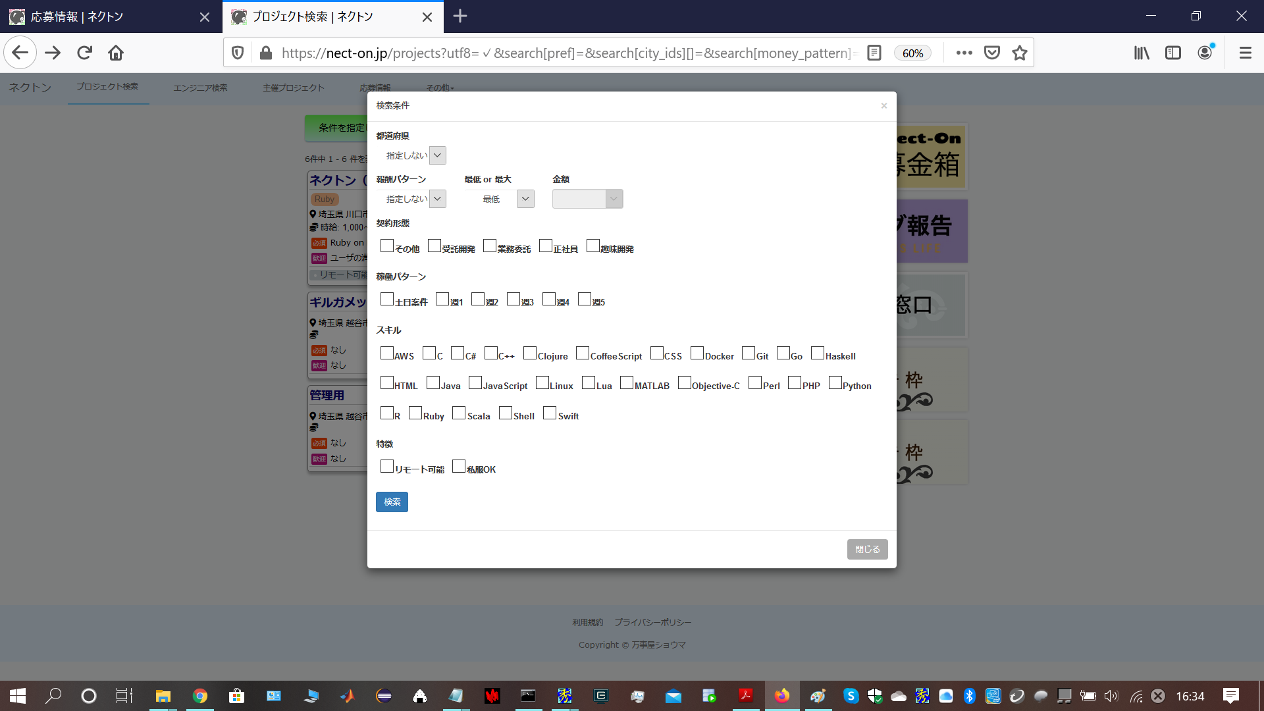Open File Explorer from the taskbar
The image size is (1264, 711).
pos(163,696)
